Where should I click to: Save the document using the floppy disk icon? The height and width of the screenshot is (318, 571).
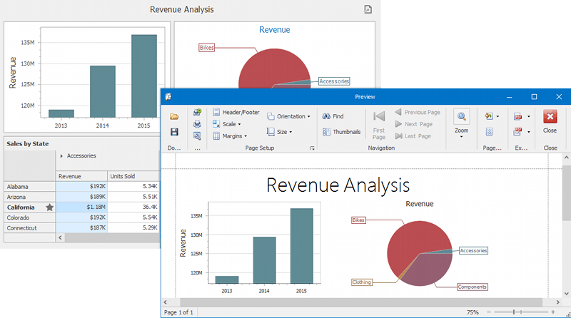tap(174, 132)
